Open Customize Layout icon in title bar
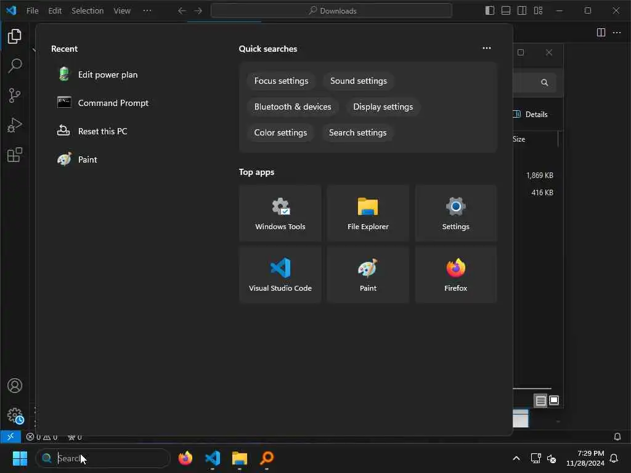The height and width of the screenshot is (473, 631). pyautogui.click(x=538, y=11)
